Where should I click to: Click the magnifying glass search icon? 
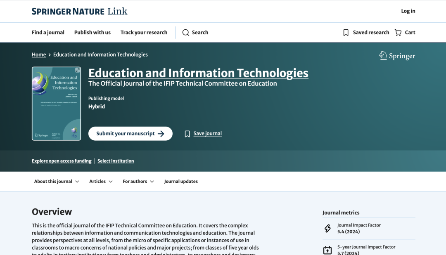point(186,33)
